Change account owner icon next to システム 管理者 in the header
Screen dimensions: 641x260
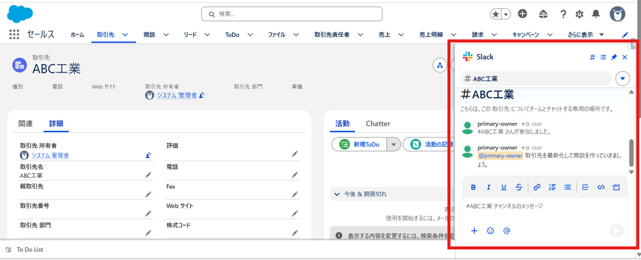(x=202, y=95)
